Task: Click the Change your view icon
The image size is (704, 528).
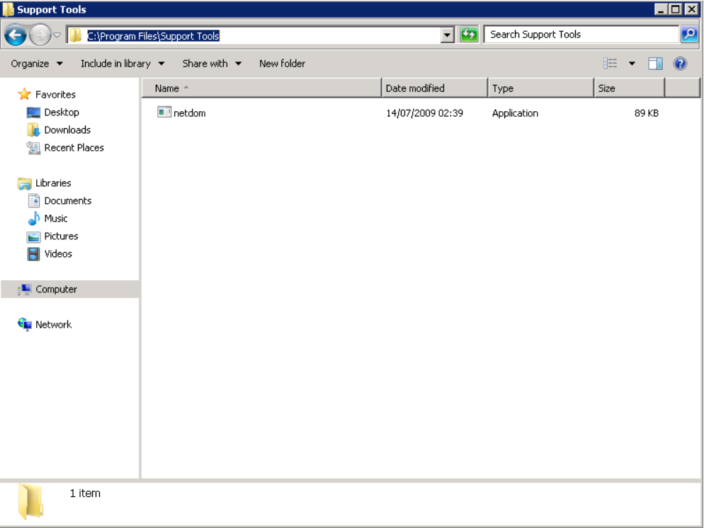Action: click(x=610, y=63)
